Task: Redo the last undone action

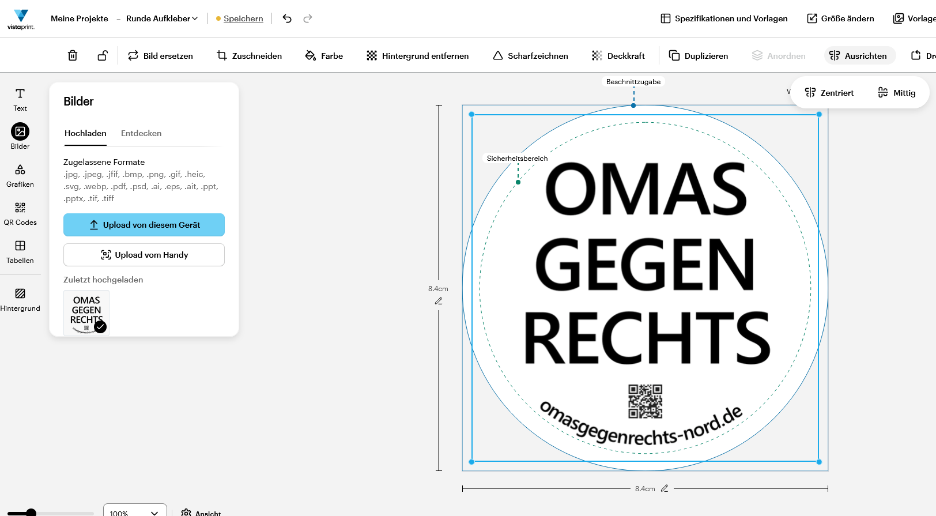Action: point(308,18)
